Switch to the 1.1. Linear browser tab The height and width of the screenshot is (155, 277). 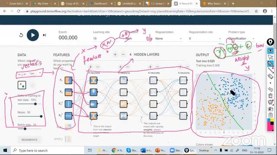point(157,3)
